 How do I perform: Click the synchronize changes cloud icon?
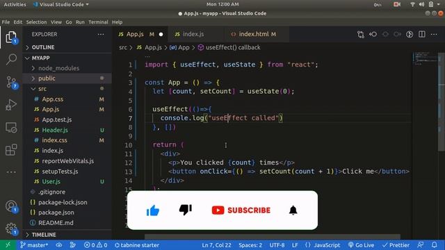click(58, 245)
